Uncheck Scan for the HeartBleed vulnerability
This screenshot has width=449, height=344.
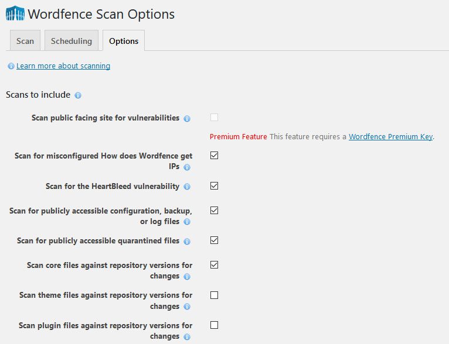tap(214, 185)
